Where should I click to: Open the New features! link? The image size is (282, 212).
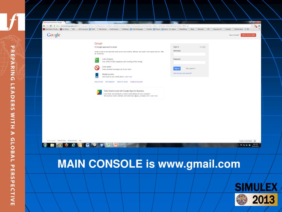pos(110,82)
